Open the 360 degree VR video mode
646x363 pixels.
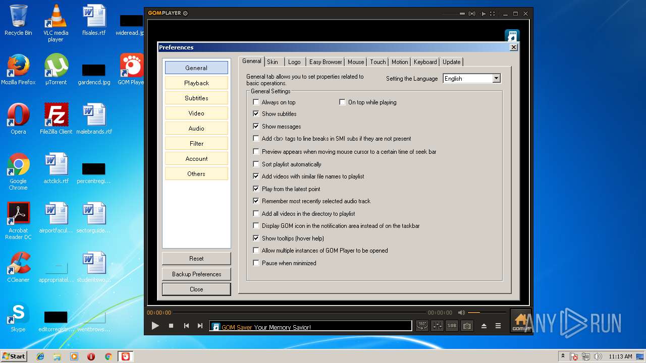[422, 326]
